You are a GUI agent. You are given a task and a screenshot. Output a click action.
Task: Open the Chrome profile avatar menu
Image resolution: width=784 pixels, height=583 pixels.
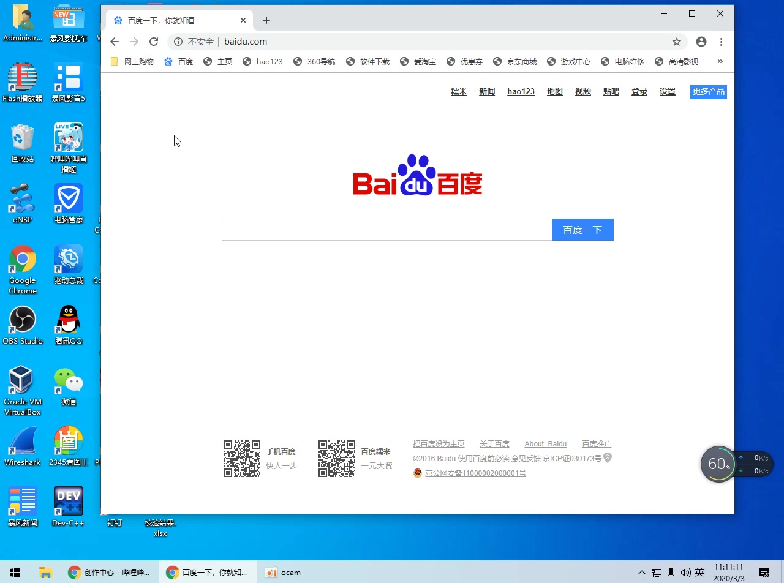click(x=701, y=42)
